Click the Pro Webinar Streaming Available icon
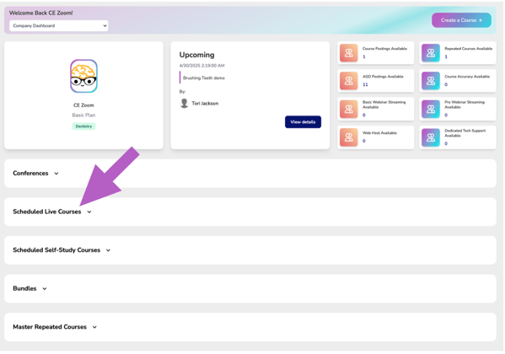Viewport: 505px width, 354px height. (431, 109)
